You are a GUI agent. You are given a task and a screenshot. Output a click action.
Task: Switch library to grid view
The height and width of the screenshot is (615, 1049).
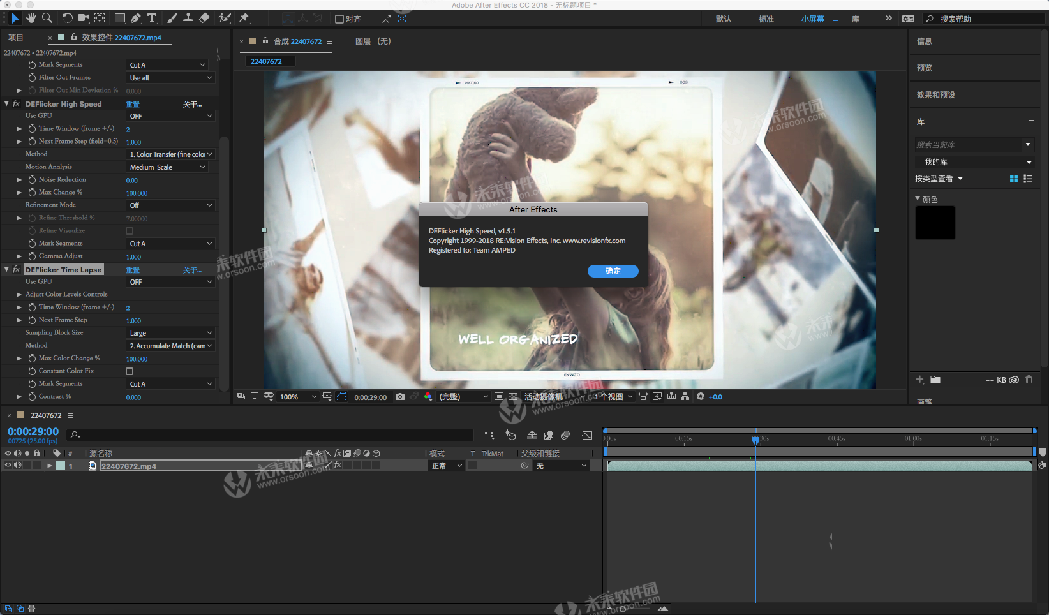pyautogui.click(x=1014, y=179)
